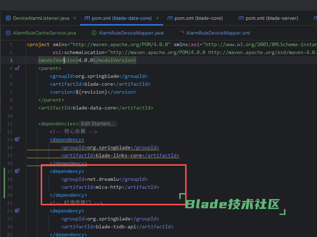The width and height of the screenshot is (317, 237).
Task: Click the Maven icon on pom.xml (blade-core) tab
Action: point(170,18)
